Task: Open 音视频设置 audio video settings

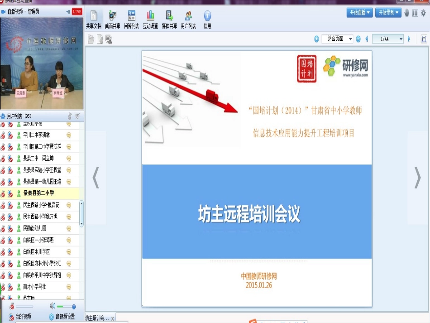Action: (x=62, y=316)
